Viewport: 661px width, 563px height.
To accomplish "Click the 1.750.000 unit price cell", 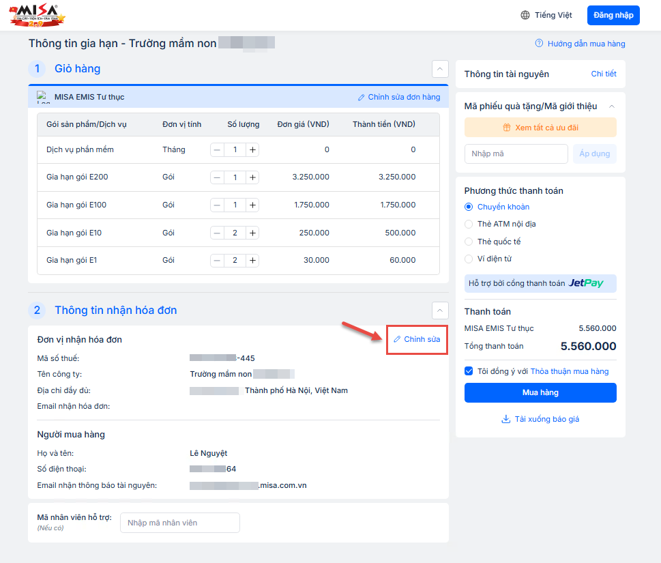I will pyautogui.click(x=312, y=205).
